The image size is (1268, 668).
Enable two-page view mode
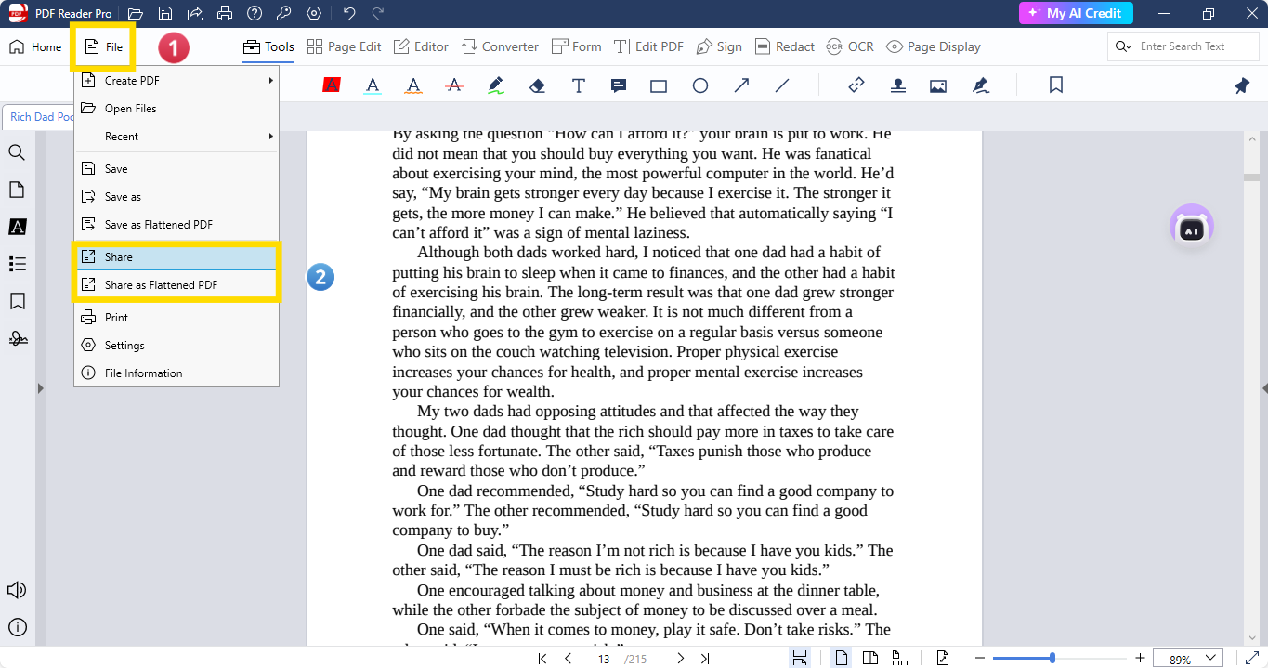coord(870,659)
